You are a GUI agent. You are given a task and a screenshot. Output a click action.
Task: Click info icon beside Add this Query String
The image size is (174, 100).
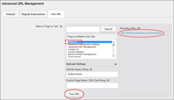click(91, 70)
